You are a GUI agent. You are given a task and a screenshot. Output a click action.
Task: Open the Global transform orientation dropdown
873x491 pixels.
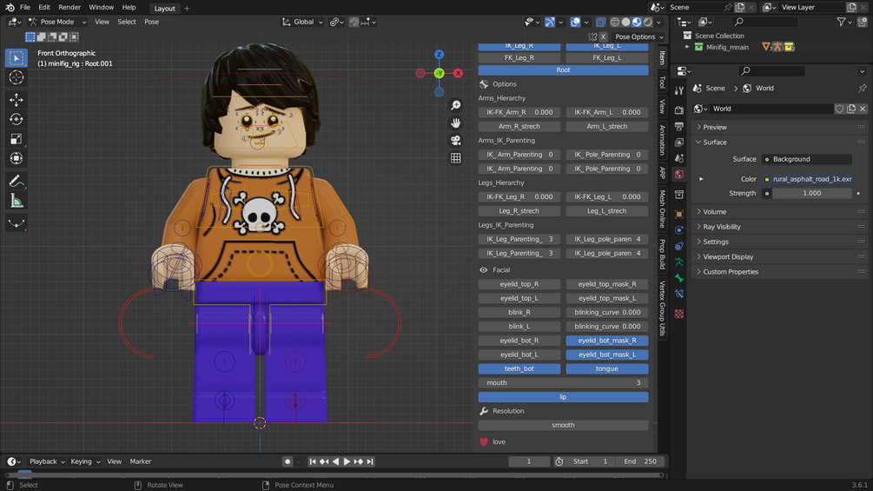[302, 22]
